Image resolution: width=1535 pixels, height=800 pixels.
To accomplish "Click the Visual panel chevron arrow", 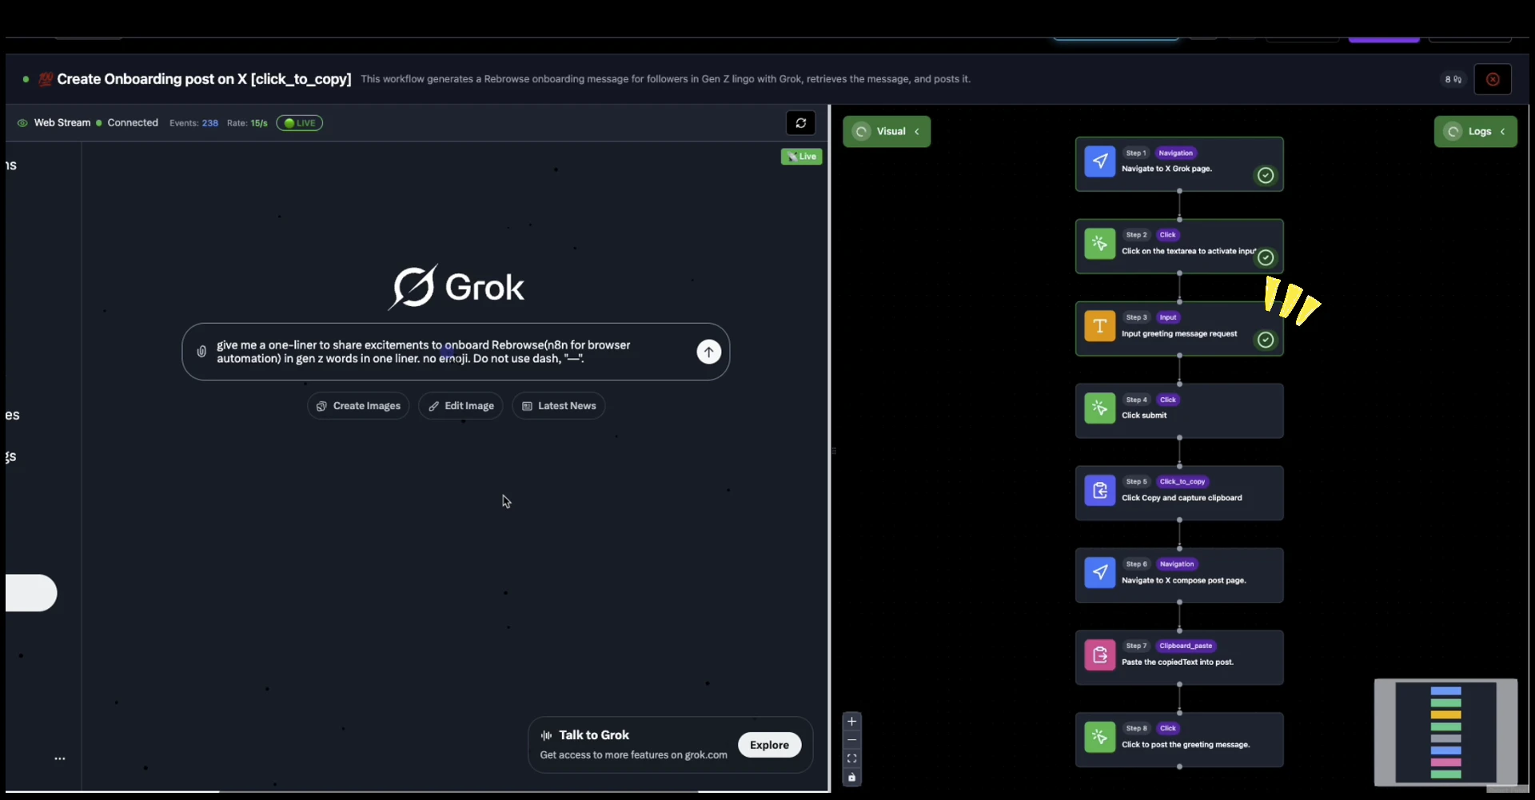I will (917, 131).
